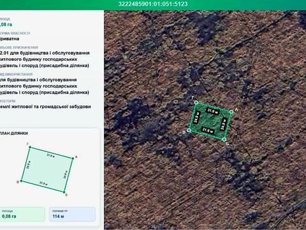This screenshot has width=306, height=230.
Task: Select the ownership value 'Приватна'
Action: 10,39
